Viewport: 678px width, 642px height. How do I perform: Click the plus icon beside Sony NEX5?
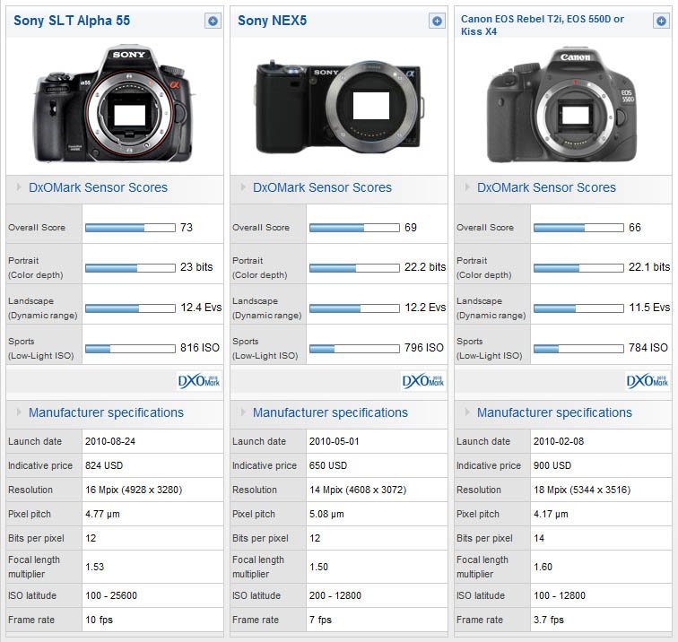(437, 21)
